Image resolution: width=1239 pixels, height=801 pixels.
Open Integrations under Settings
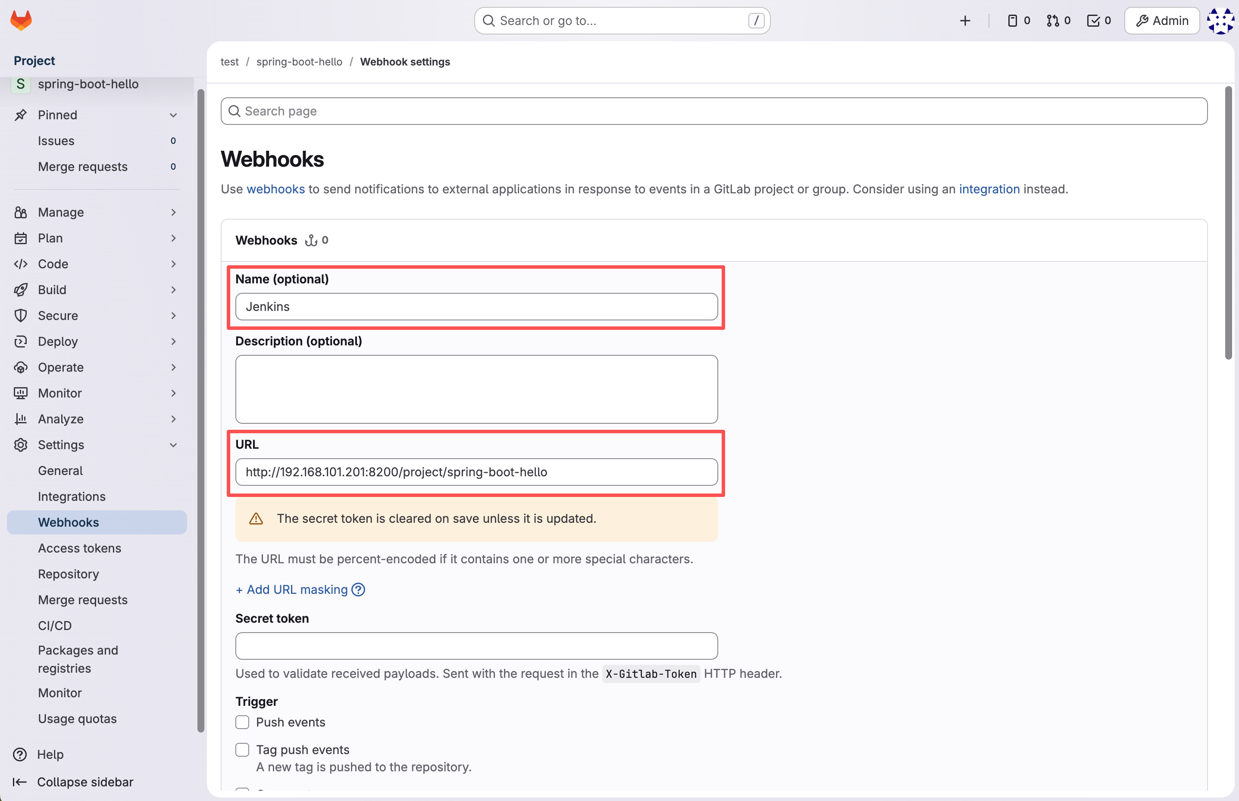(x=72, y=496)
